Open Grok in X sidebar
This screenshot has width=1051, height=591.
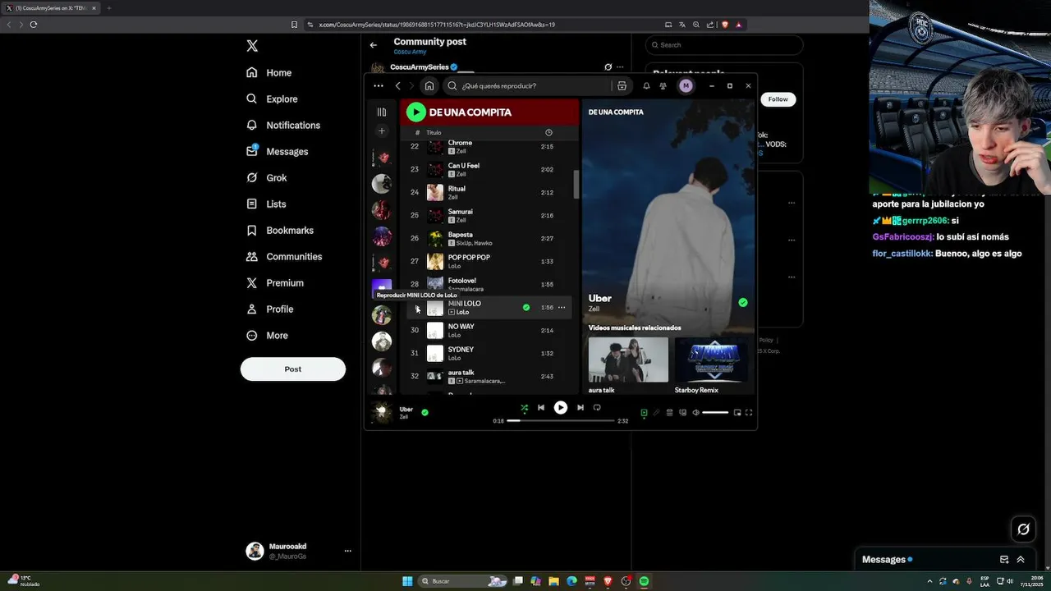(x=266, y=177)
